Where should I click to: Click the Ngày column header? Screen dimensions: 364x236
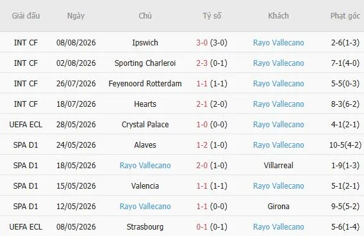(76, 16)
